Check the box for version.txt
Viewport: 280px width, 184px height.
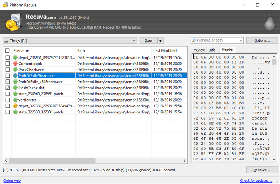coord(7,100)
